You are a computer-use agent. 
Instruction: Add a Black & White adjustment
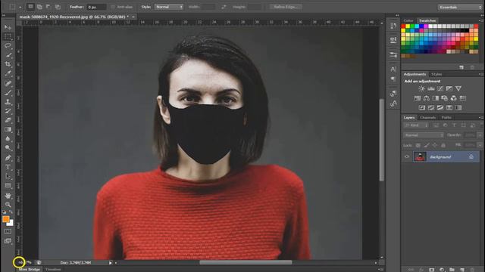[436, 98]
